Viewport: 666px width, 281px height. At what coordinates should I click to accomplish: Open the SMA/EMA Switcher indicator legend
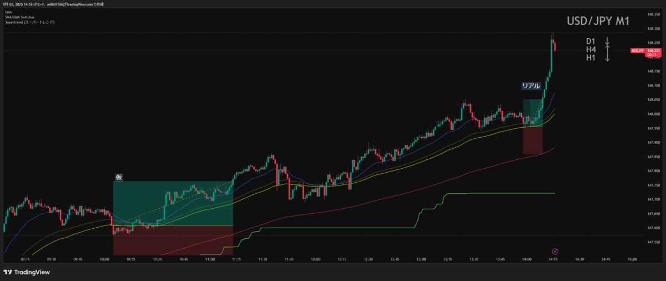[x=19, y=17]
